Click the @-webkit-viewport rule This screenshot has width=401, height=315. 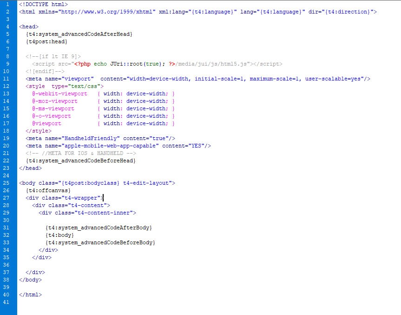pyautogui.click(x=103, y=94)
